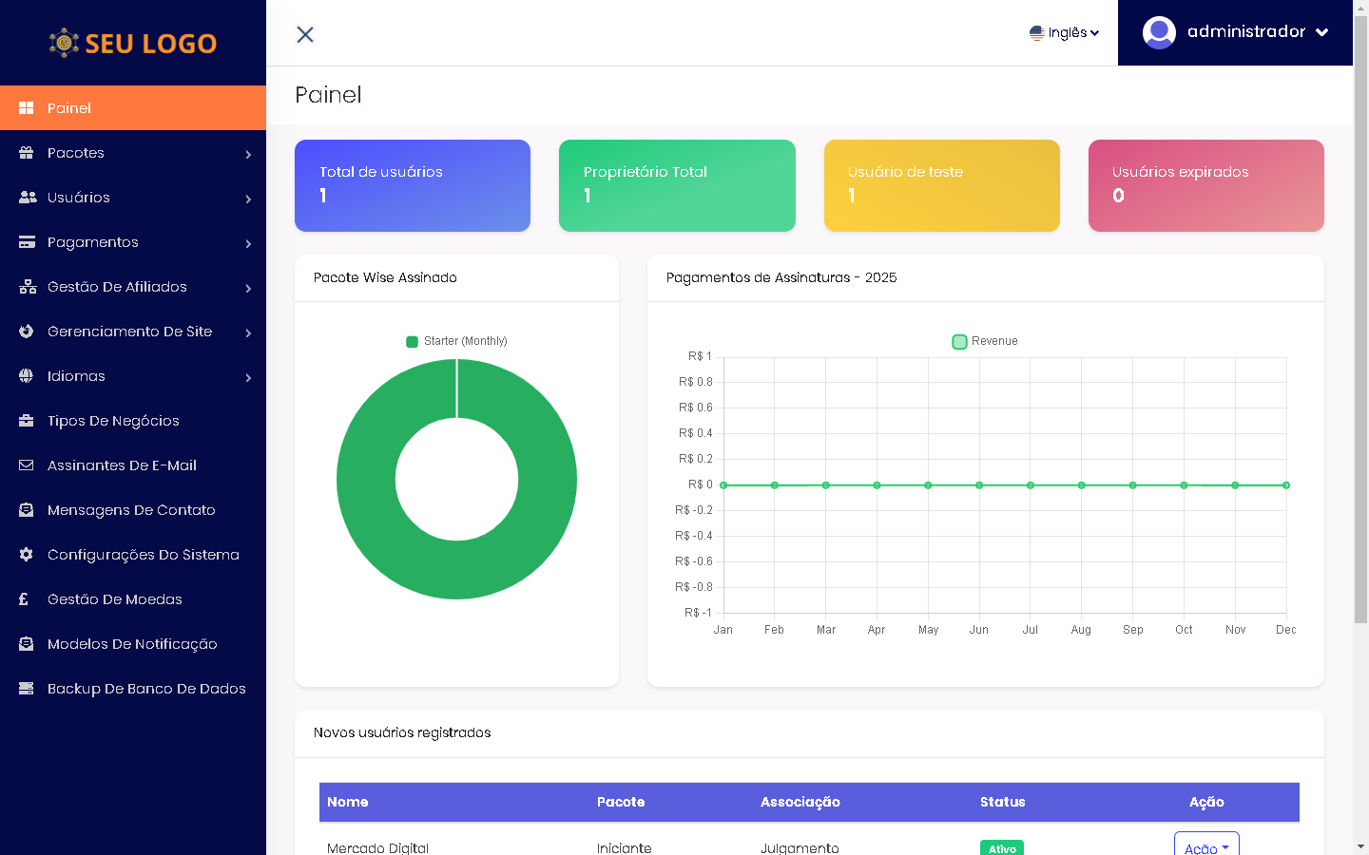
Task: Click the Total de usuários card
Action: (x=413, y=185)
